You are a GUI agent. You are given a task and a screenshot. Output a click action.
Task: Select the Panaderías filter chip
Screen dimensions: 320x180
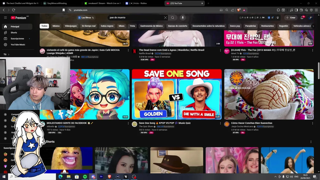click(x=250, y=26)
